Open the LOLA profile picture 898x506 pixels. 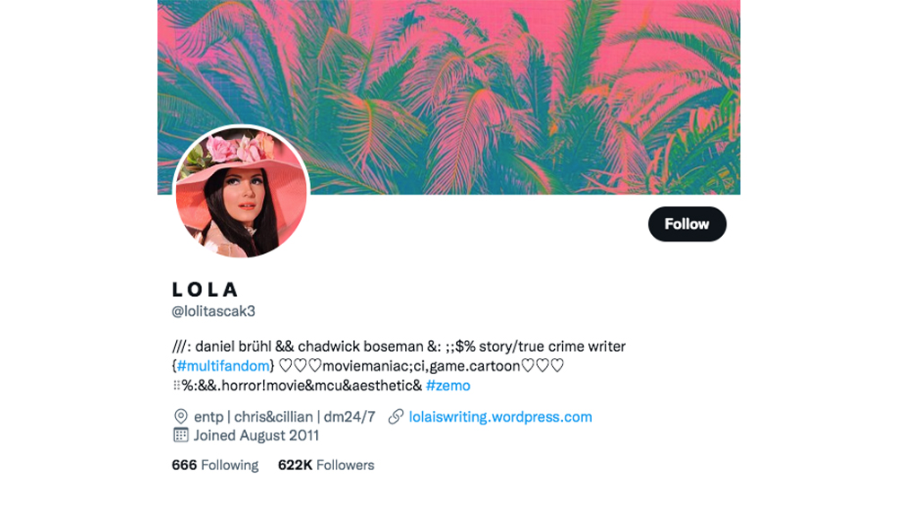241,192
